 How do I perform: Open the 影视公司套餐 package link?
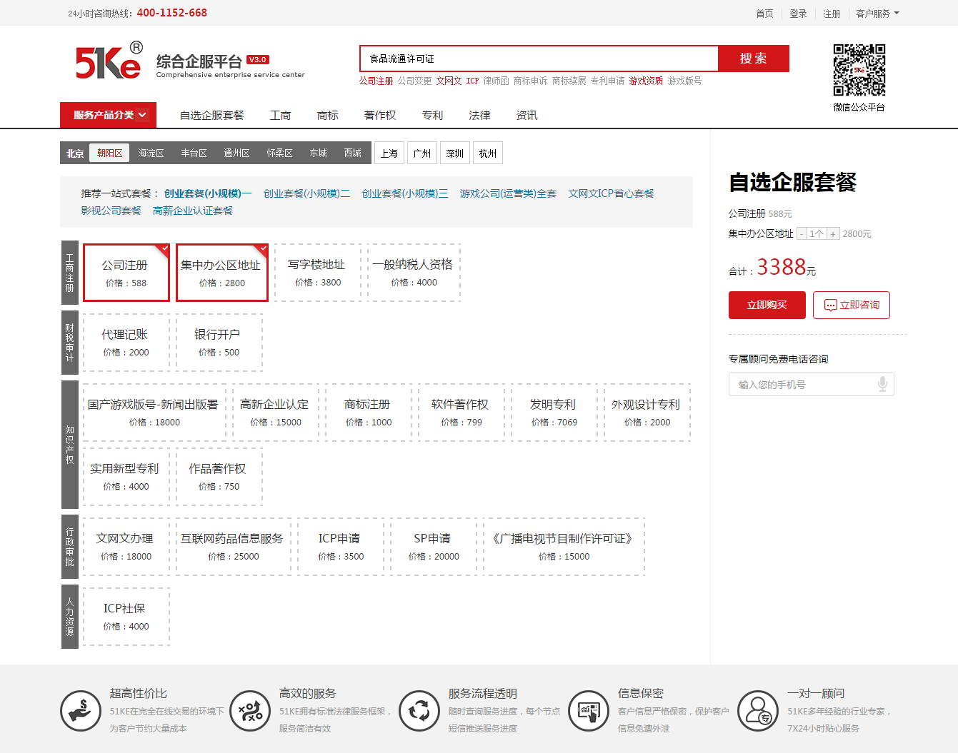pyautogui.click(x=111, y=211)
